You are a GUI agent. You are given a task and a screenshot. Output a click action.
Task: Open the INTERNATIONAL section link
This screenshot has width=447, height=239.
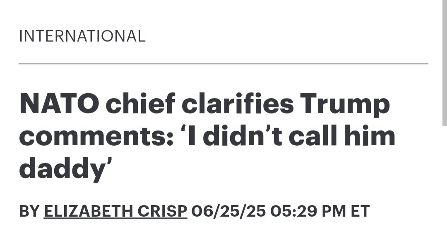pos(82,36)
